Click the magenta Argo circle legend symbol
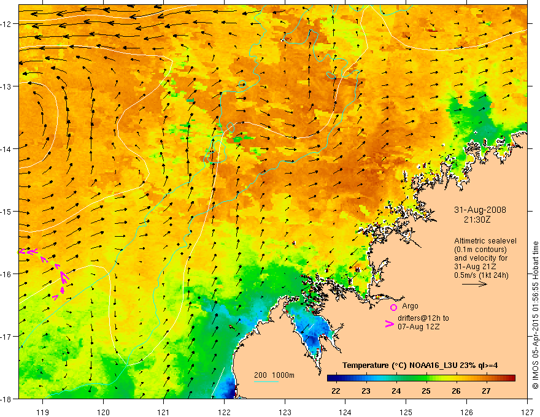Viewport: 540px width, 417px height. [x=393, y=307]
